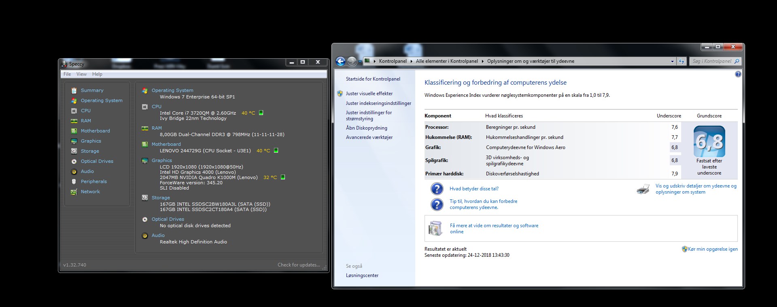
Task: Open Avancerede værktøjer link
Action: 369,137
